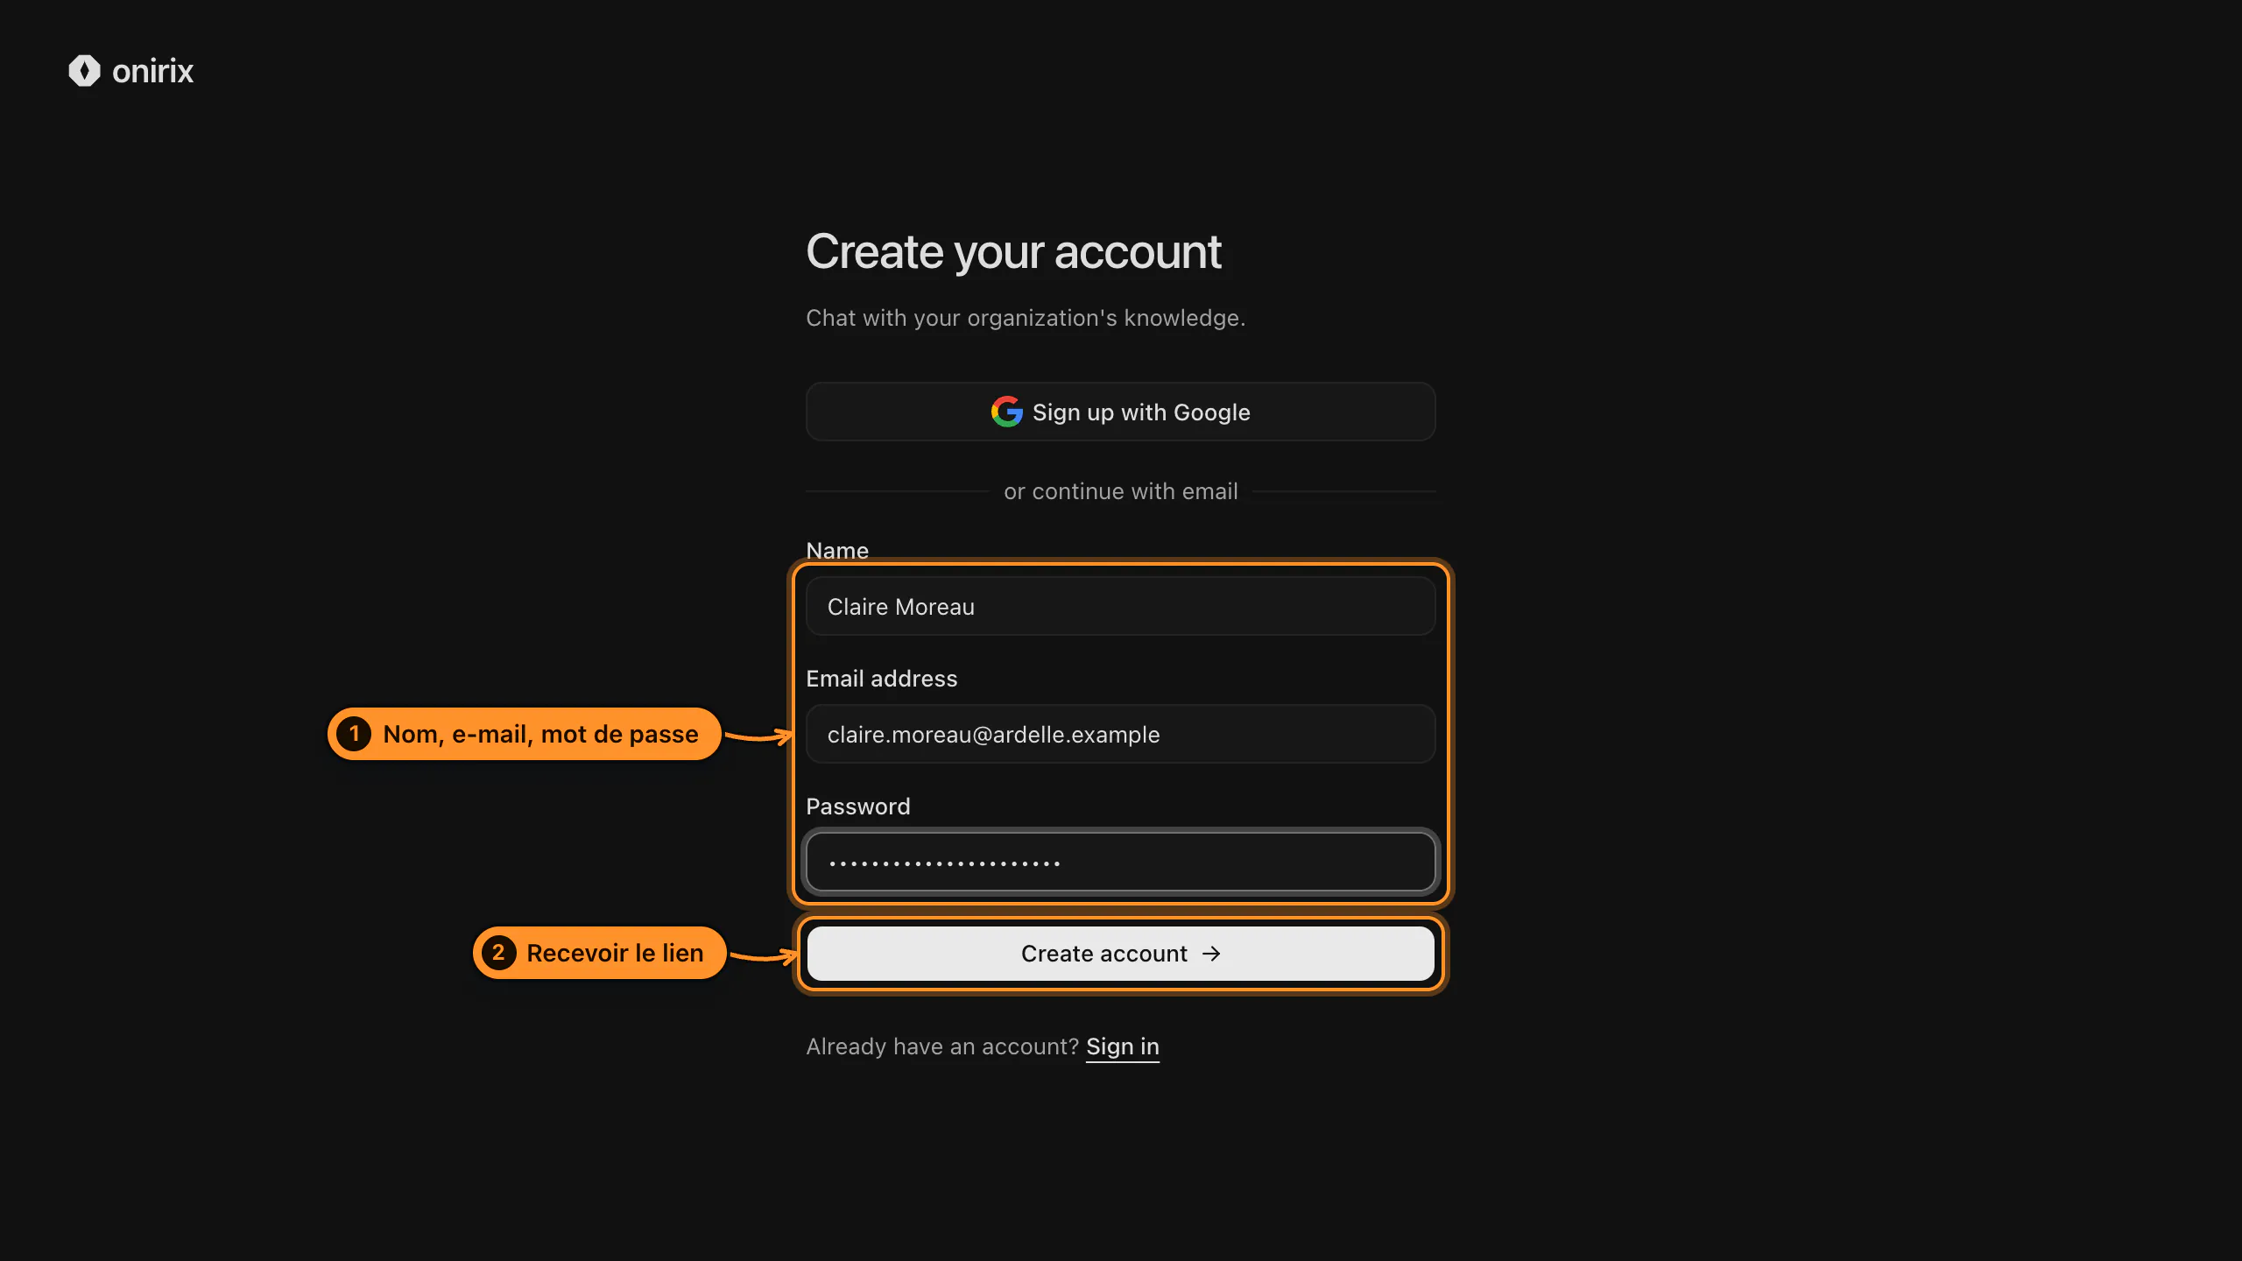Image resolution: width=2242 pixels, height=1261 pixels.
Task: Click the 'Chat with your organization's knowledge.' subtitle
Action: [1026, 318]
